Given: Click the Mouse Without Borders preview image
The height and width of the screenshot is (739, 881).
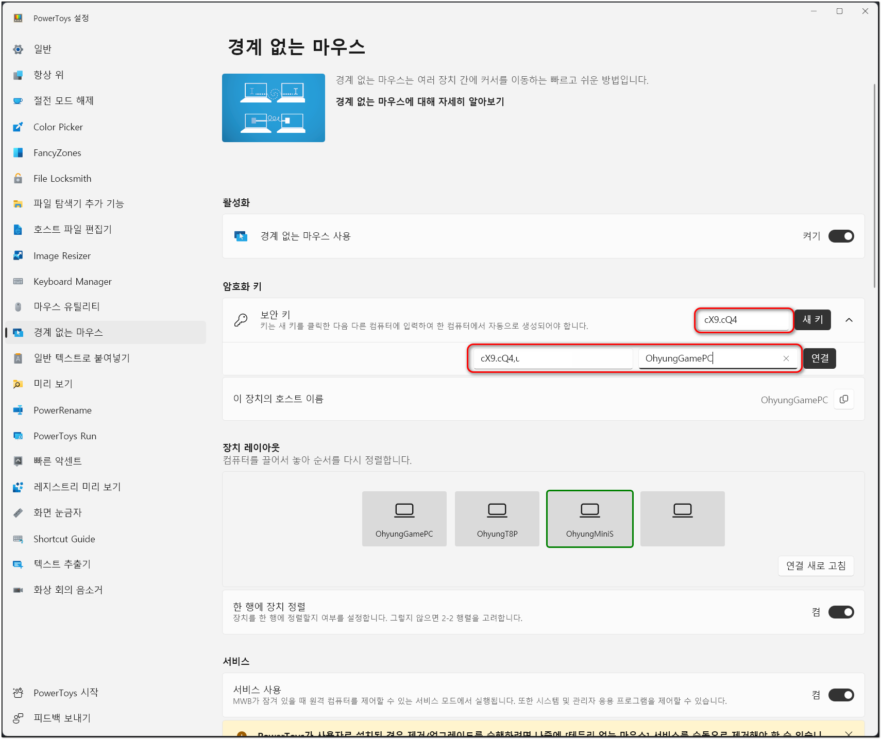Looking at the screenshot, I should pos(274,108).
